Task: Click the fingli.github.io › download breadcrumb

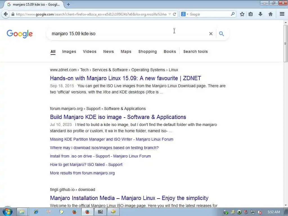Action: pos(72,190)
